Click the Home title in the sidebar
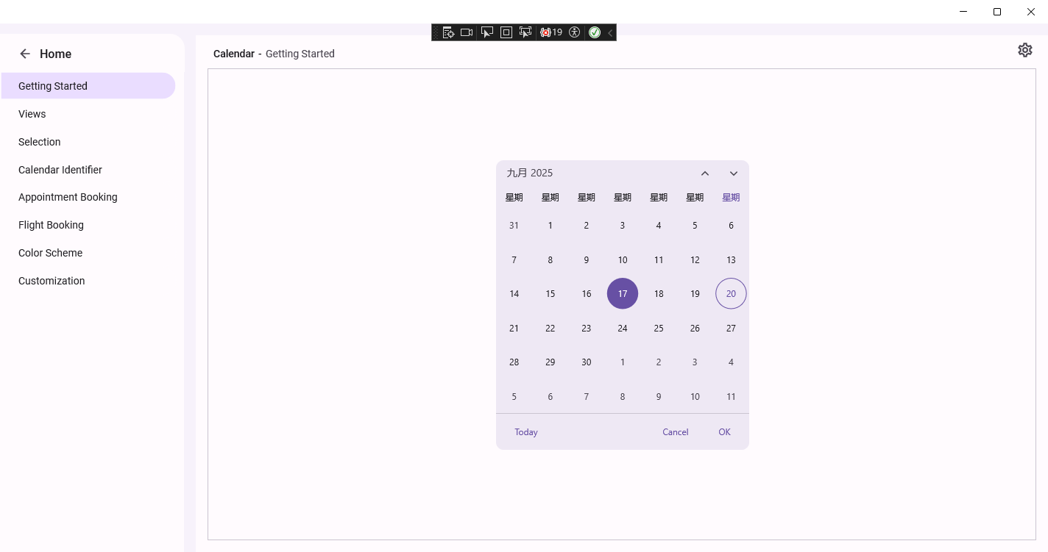Image resolution: width=1048 pixels, height=552 pixels. click(x=56, y=54)
